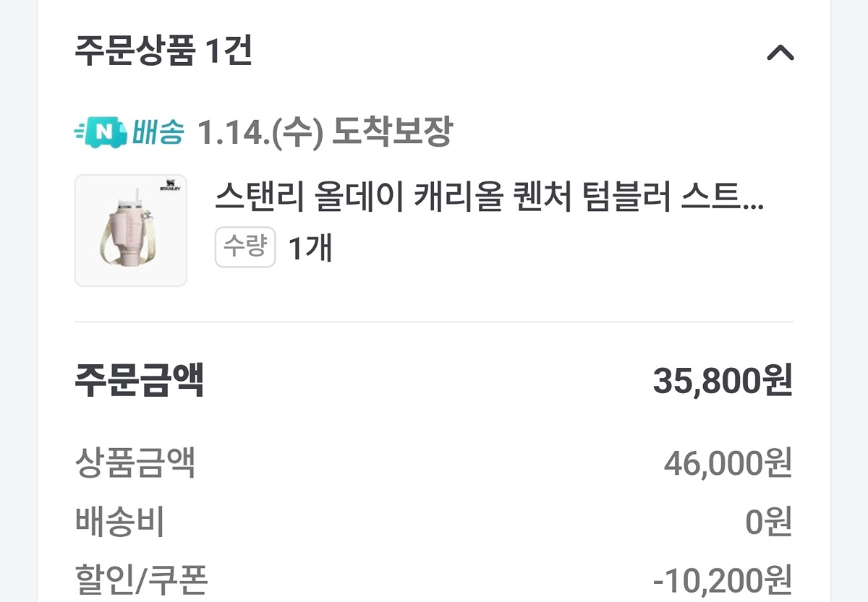Image resolution: width=868 pixels, height=602 pixels.
Task: Click the 주문금액 label
Action: tap(139, 381)
